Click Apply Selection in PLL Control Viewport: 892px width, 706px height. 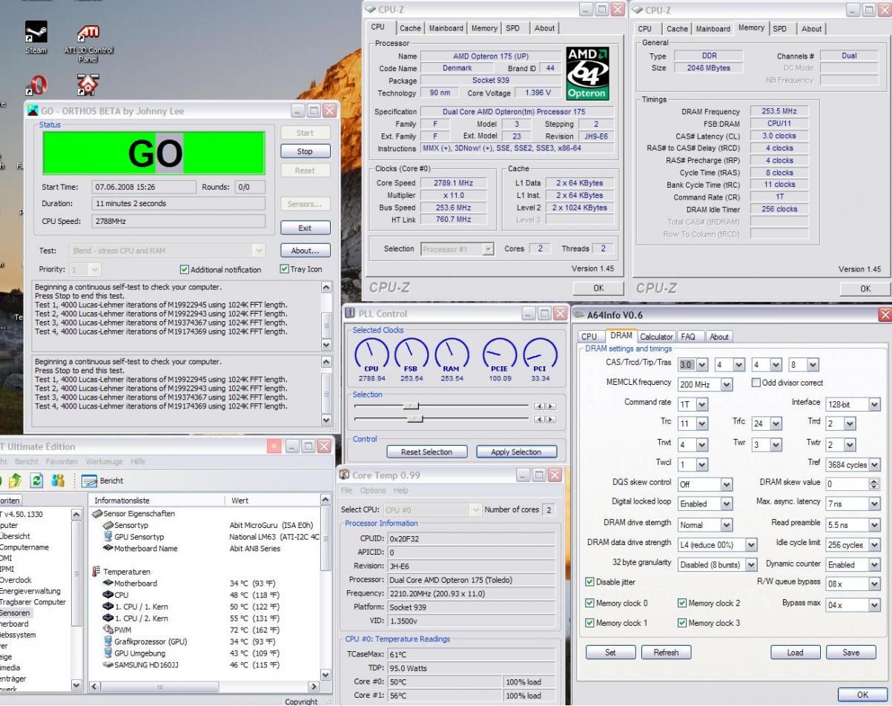click(x=515, y=452)
